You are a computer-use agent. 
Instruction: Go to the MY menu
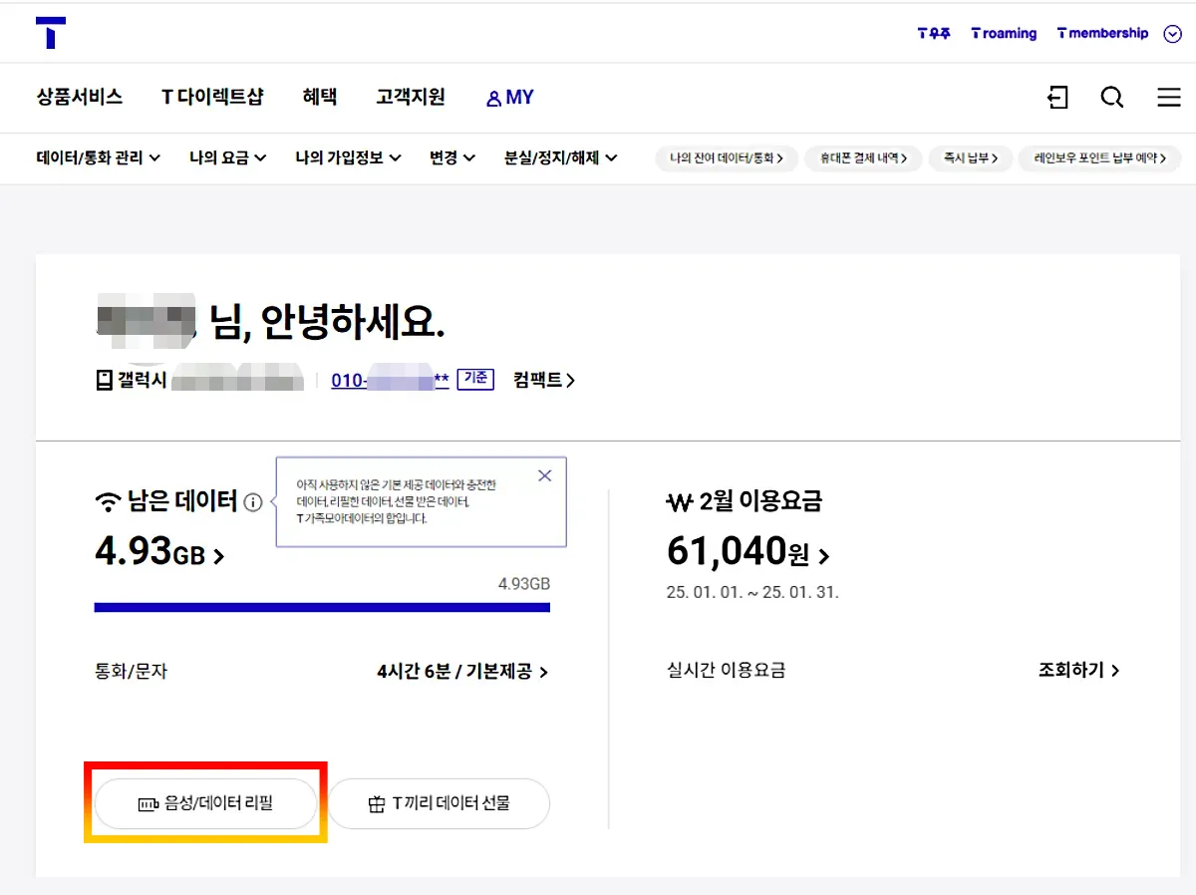click(509, 98)
